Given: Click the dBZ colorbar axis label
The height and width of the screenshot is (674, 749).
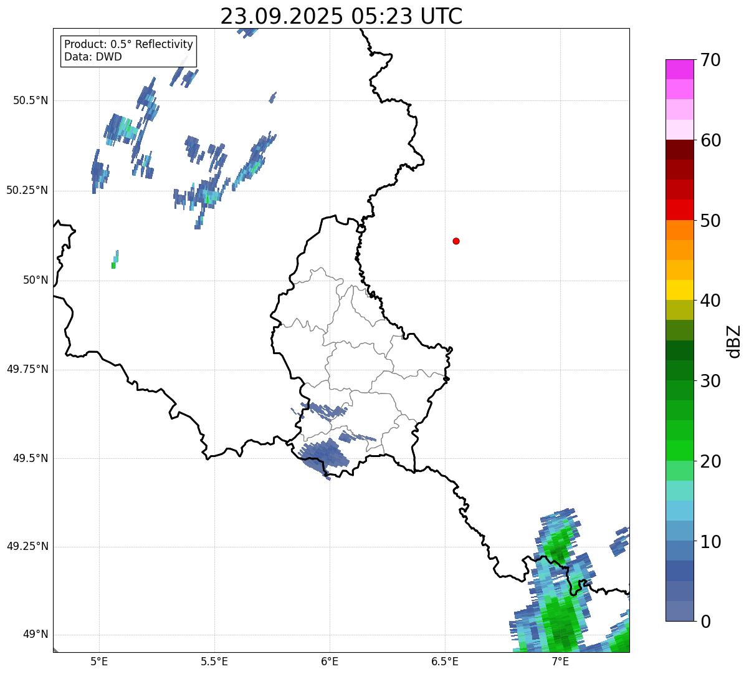Looking at the screenshot, I should [734, 341].
